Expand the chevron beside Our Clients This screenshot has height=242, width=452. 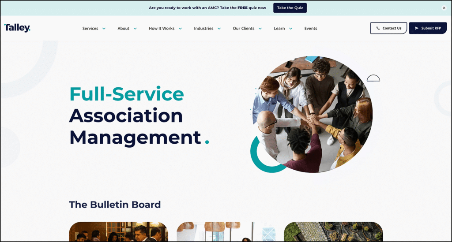[260, 29]
